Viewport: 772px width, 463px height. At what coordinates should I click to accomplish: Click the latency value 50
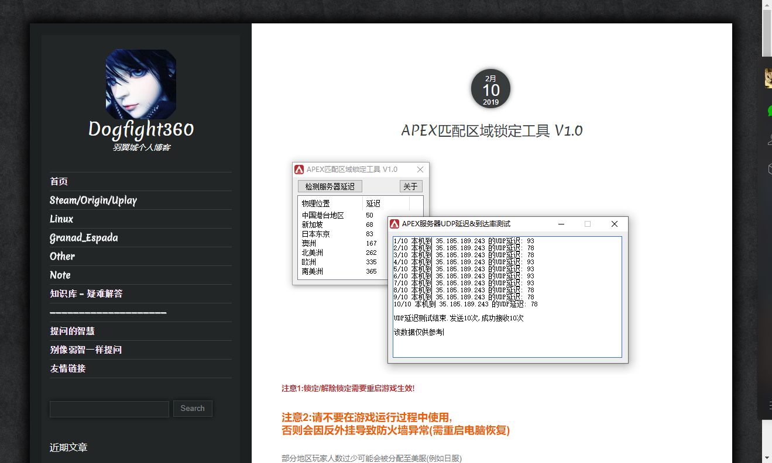click(369, 216)
